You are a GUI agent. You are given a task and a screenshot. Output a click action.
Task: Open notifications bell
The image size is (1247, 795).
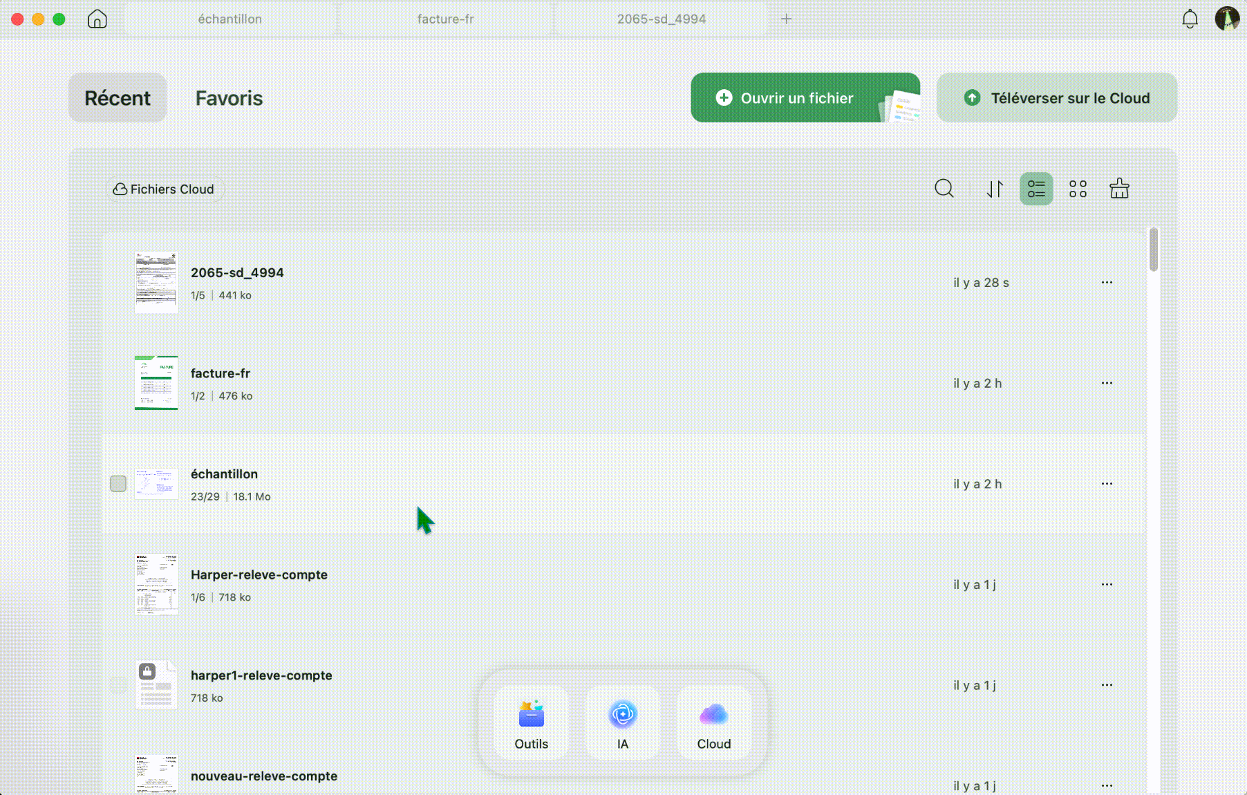[1190, 19]
